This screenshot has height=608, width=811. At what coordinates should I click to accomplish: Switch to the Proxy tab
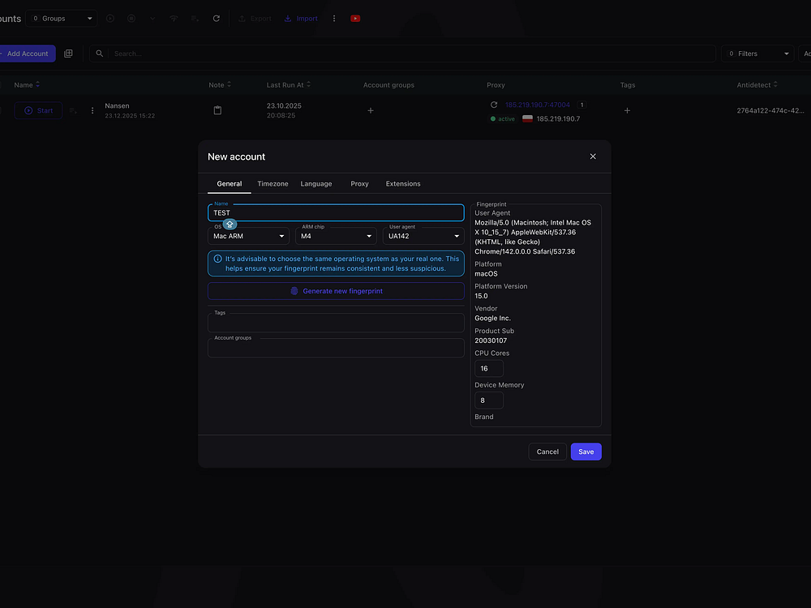(x=359, y=184)
